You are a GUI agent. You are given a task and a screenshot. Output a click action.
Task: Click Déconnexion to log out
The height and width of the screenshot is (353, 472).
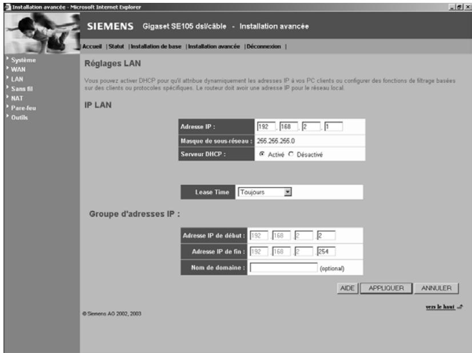pos(263,47)
